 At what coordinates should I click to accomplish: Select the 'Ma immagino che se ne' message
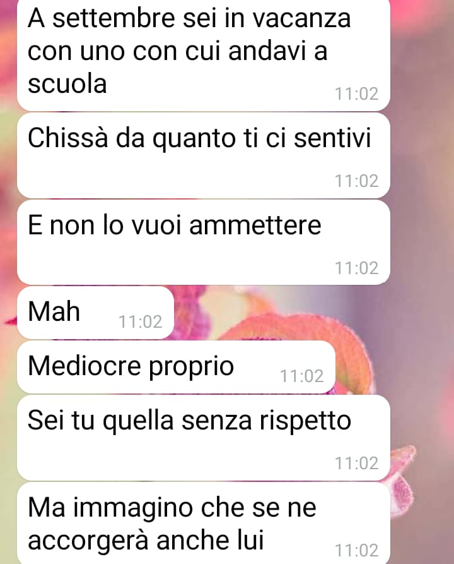point(203,524)
